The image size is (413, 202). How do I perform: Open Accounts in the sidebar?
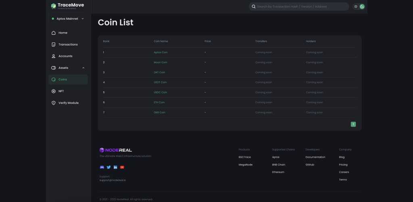point(65,56)
